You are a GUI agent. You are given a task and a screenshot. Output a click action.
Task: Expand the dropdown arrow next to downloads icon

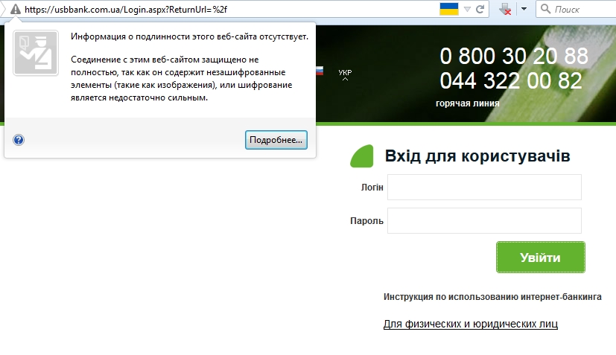pos(524,9)
